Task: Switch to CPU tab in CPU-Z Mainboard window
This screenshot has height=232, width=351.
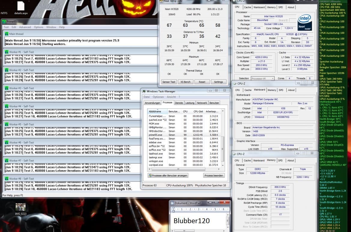Action: pos(238,90)
